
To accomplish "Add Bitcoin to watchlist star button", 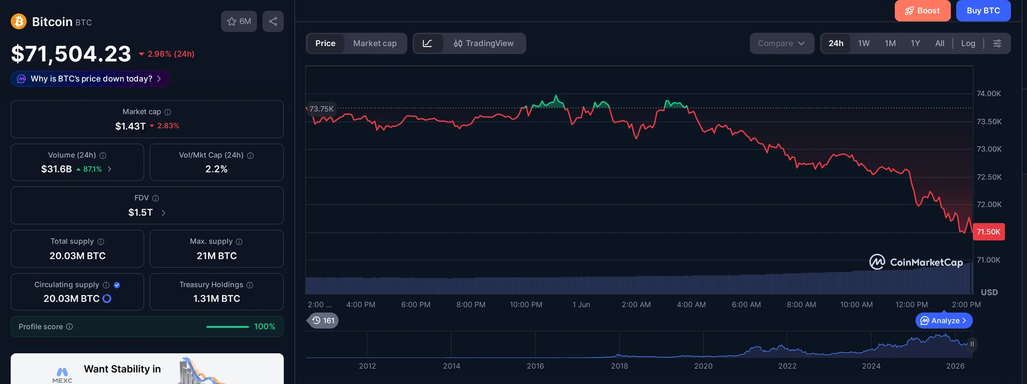I will (239, 21).
